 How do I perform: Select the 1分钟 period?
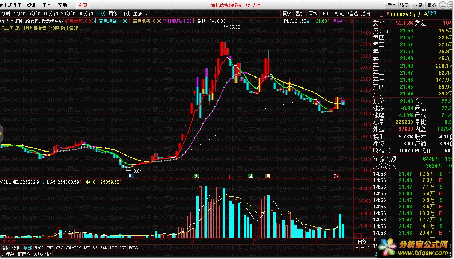[20, 13]
